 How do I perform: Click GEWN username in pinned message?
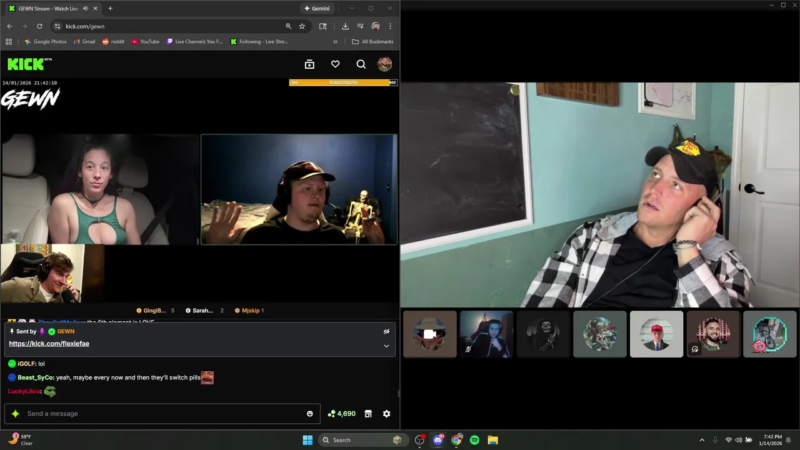click(66, 331)
